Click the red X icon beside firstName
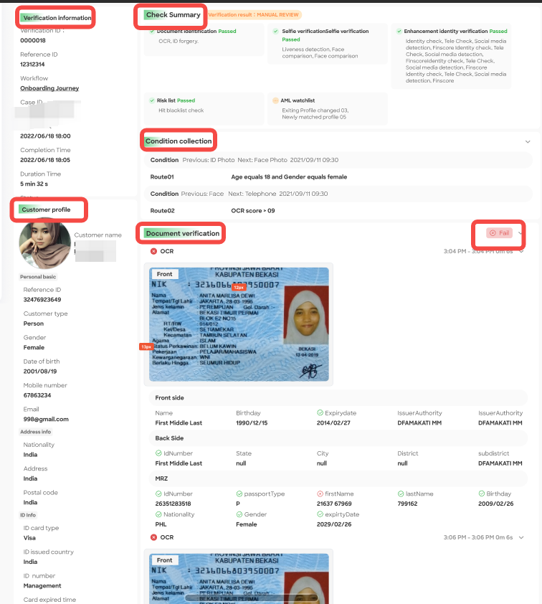The width and height of the screenshot is (542, 604). [320, 494]
